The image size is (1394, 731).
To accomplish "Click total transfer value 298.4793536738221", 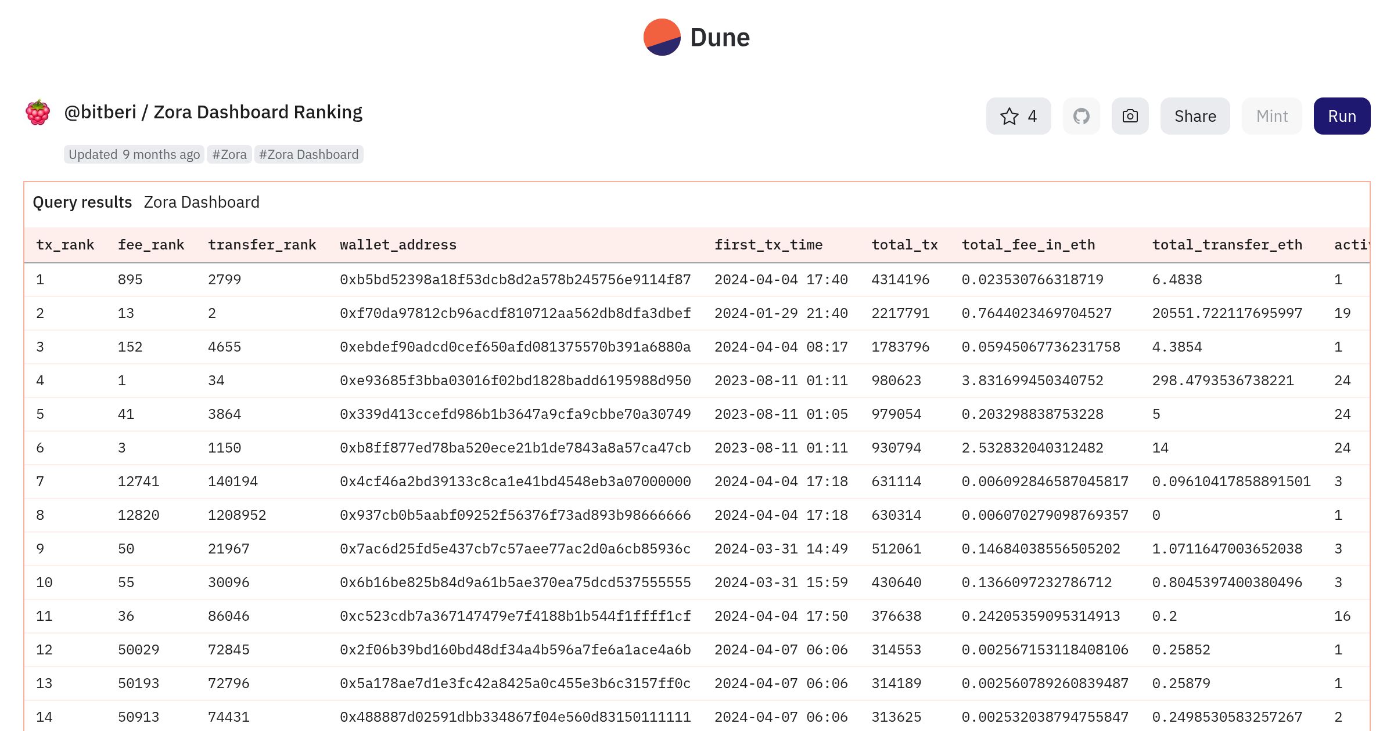I will tap(1223, 381).
